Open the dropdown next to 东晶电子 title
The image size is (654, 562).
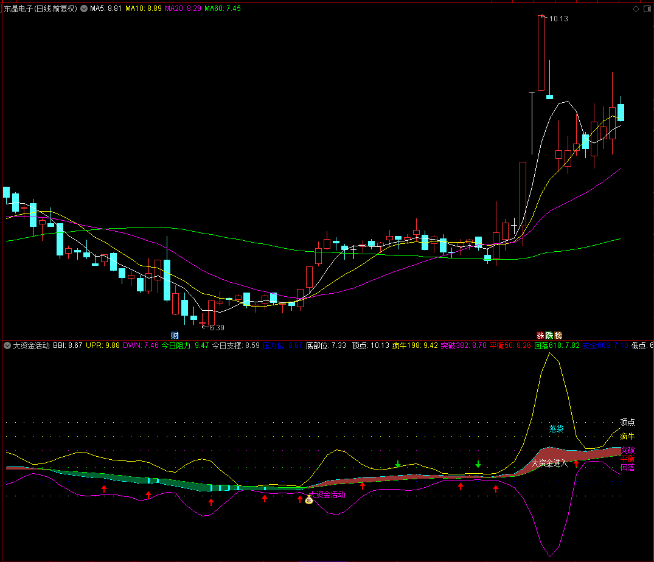84,9
